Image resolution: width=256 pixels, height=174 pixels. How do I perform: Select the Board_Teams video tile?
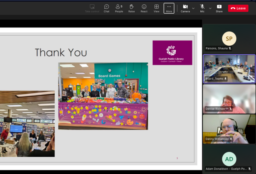point(229,69)
